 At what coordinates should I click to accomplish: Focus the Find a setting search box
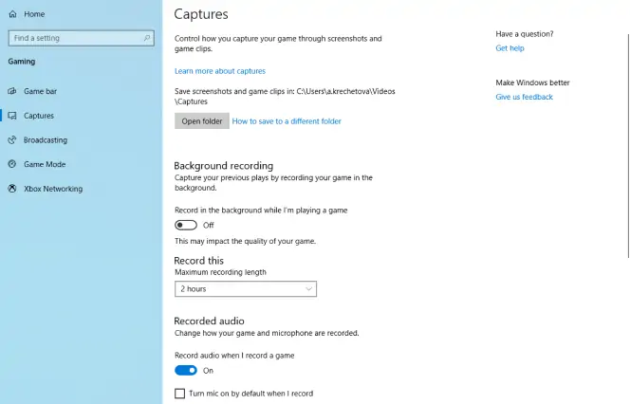tap(82, 38)
